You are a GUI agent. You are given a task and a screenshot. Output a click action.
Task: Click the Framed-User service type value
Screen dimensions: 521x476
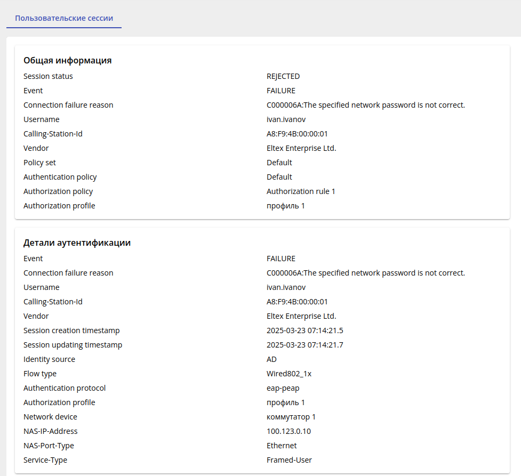(x=289, y=460)
